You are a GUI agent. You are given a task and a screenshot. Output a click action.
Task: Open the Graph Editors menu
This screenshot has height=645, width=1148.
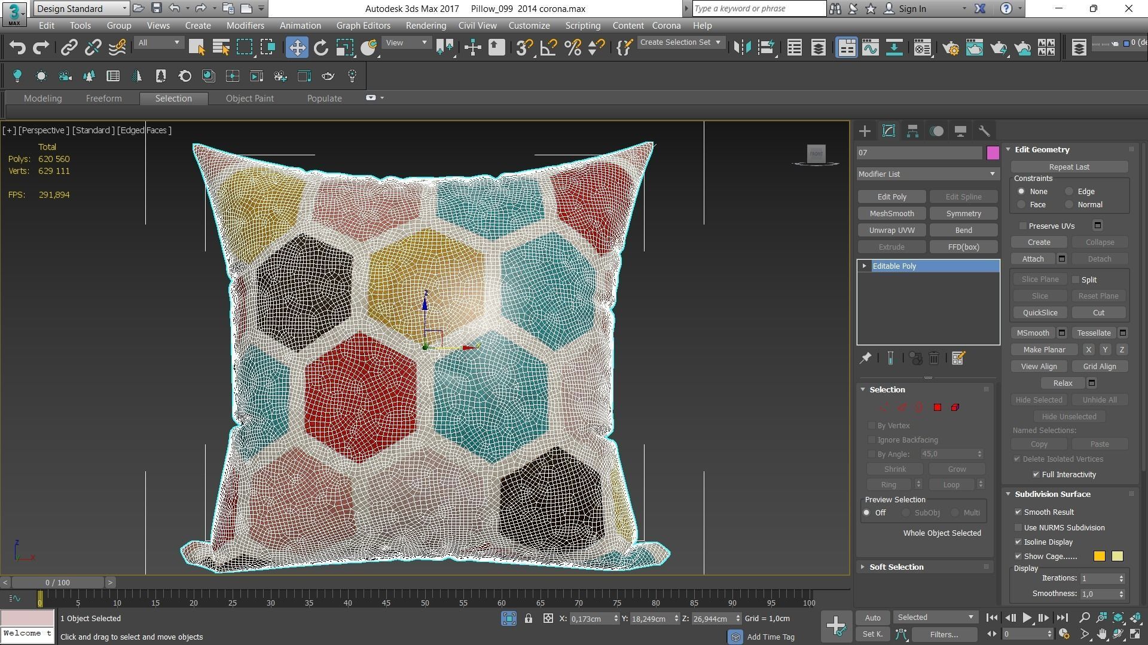point(363,26)
